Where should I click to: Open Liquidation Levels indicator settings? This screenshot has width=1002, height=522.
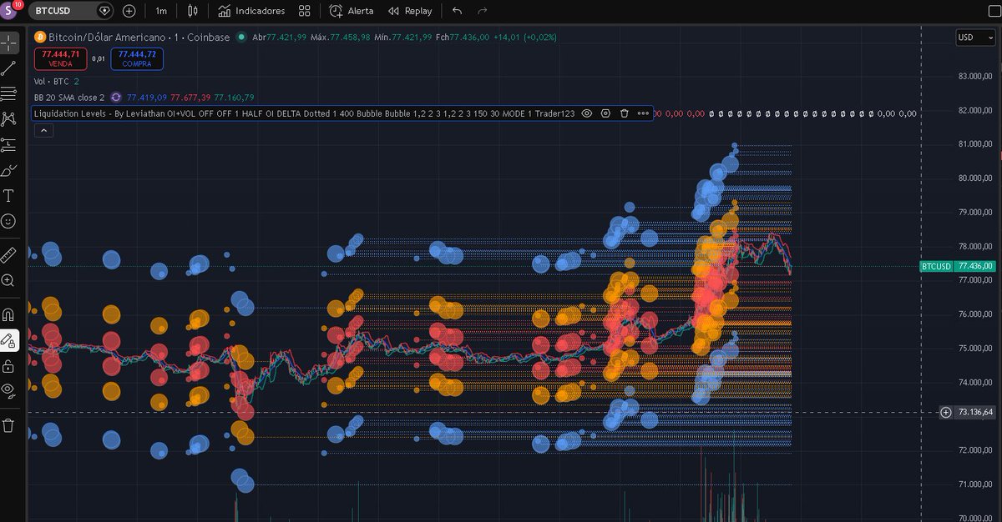click(x=605, y=113)
